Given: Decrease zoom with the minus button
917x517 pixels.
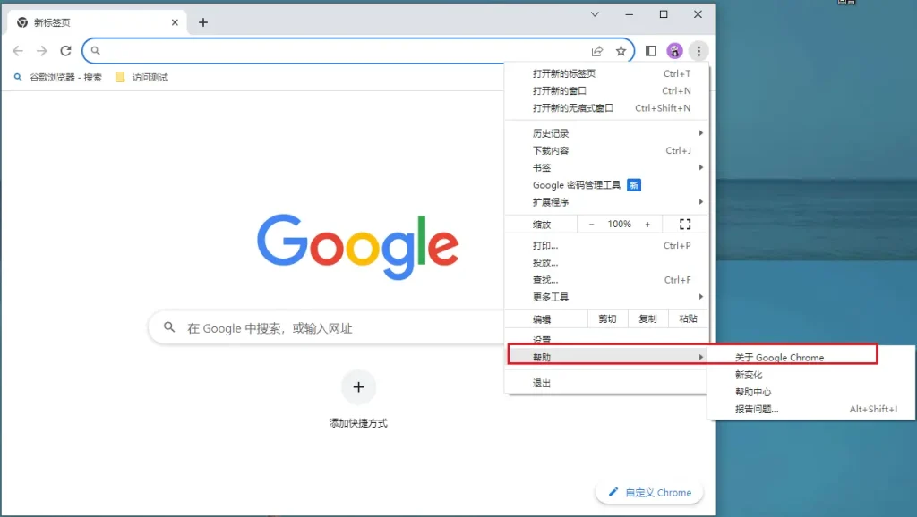Looking at the screenshot, I should (x=591, y=224).
